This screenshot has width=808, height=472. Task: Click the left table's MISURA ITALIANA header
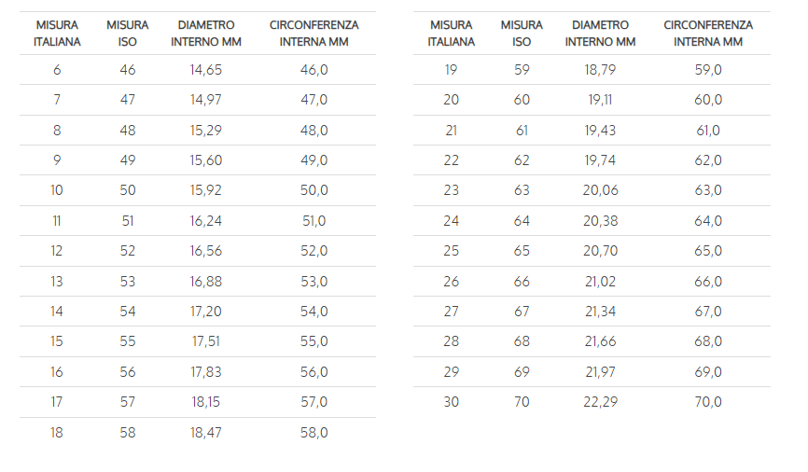[x=57, y=33]
